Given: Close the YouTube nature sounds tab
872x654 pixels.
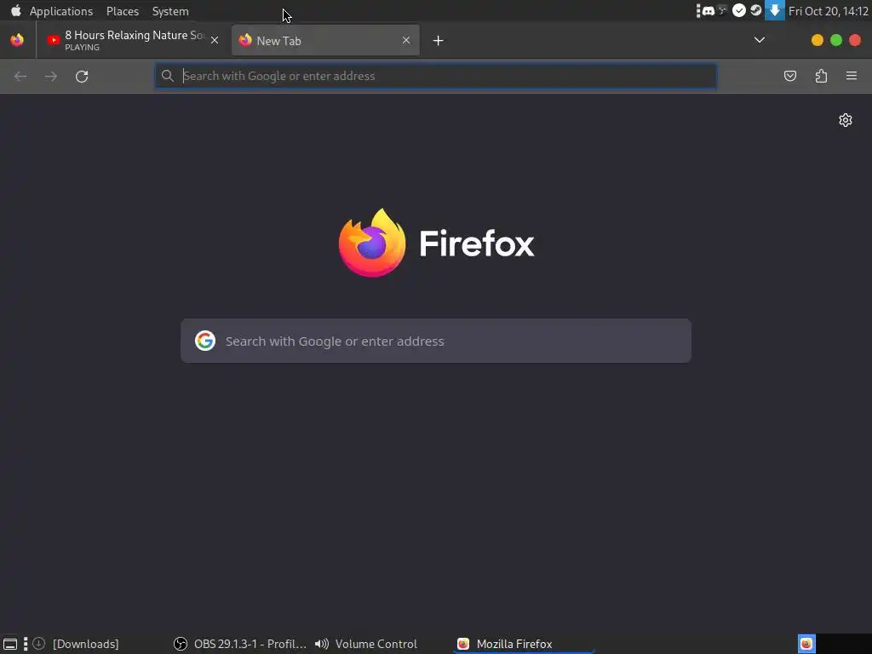Looking at the screenshot, I should 215,40.
